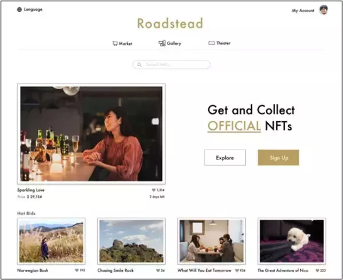Open the My Account menu
The width and height of the screenshot is (343, 280).
[x=302, y=10]
